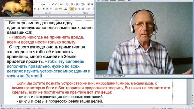Click the webcam video preview window
Image resolution: width=194 pixels, height=109 pixels.
(144, 38)
